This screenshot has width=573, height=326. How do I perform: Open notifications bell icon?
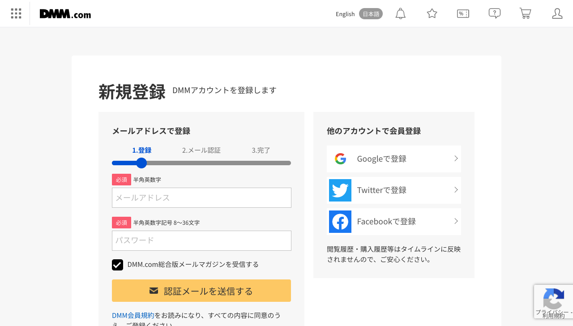pos(401,13)
